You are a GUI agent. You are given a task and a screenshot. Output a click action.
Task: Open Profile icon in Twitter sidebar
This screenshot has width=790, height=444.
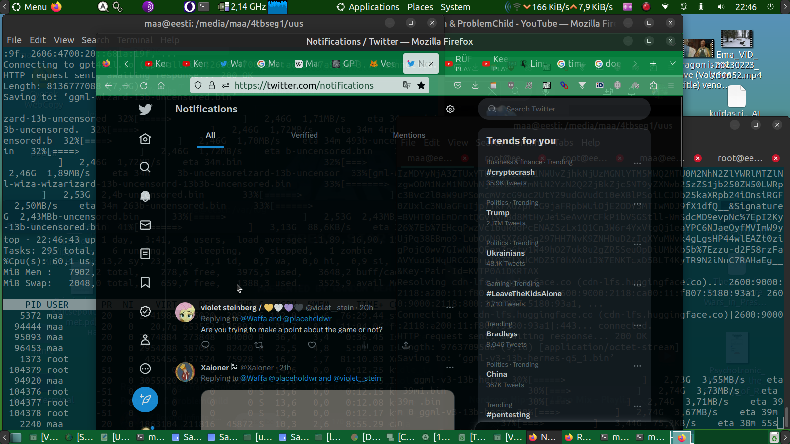click(145, 340)
